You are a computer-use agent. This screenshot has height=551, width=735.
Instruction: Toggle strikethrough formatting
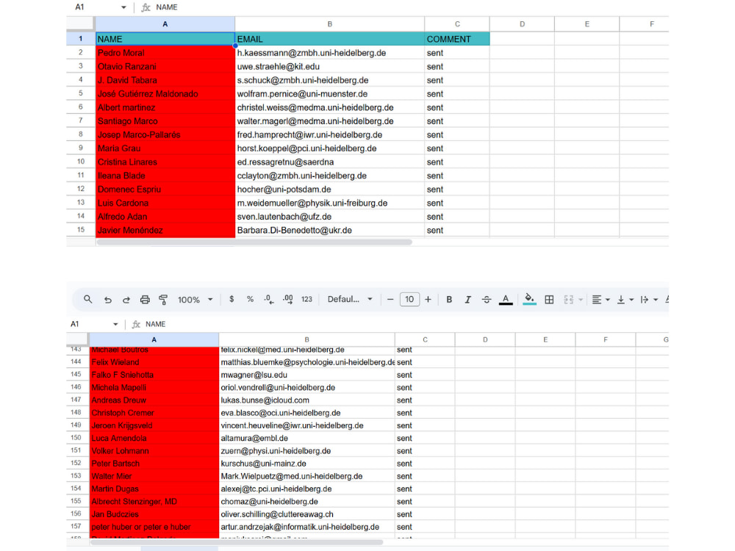click(x=487, y=300)
